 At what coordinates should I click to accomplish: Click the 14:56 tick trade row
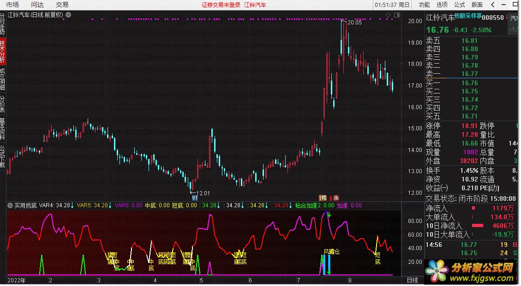pos(472,245)
